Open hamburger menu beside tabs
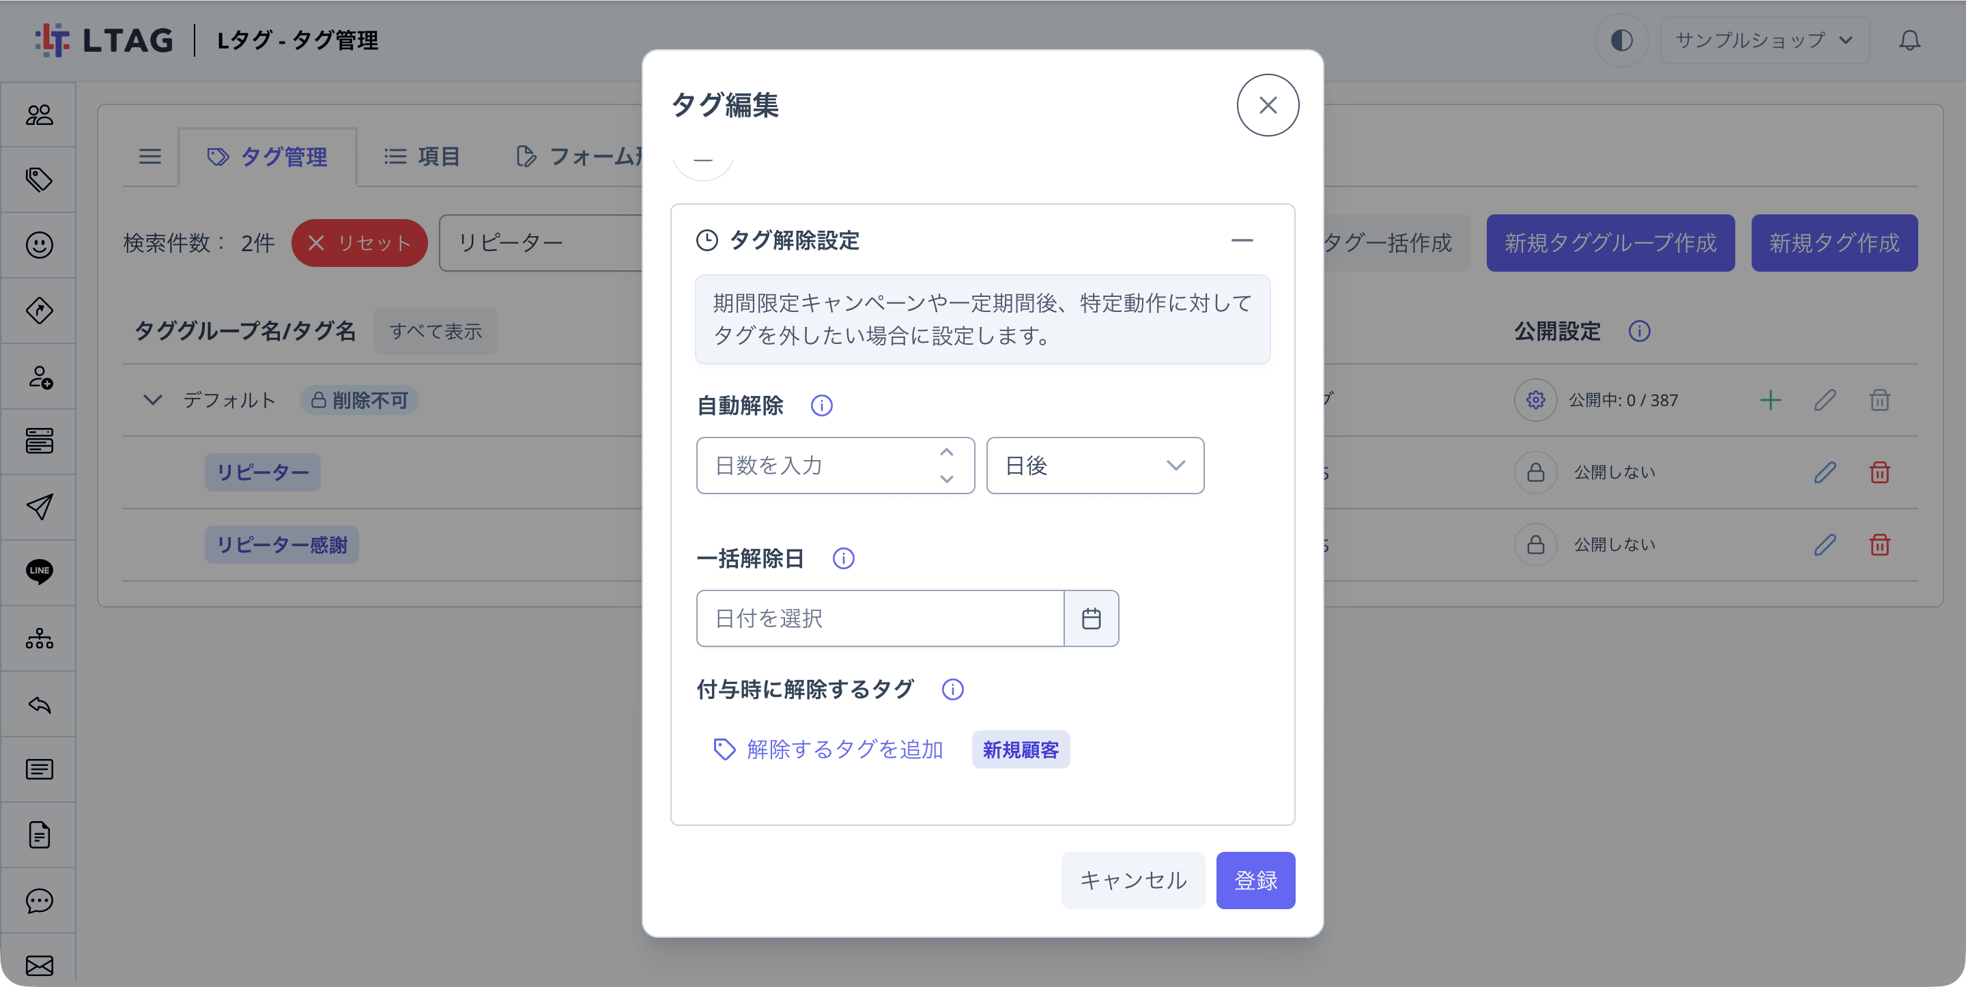Image resolution: width=1966 pixels, height=987 pixels. coord(149,157)
